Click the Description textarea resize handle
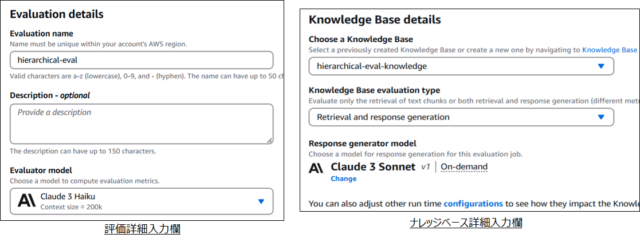Image resolution: width=640 pixels, height=242 pixels. (x=269, y=140)
